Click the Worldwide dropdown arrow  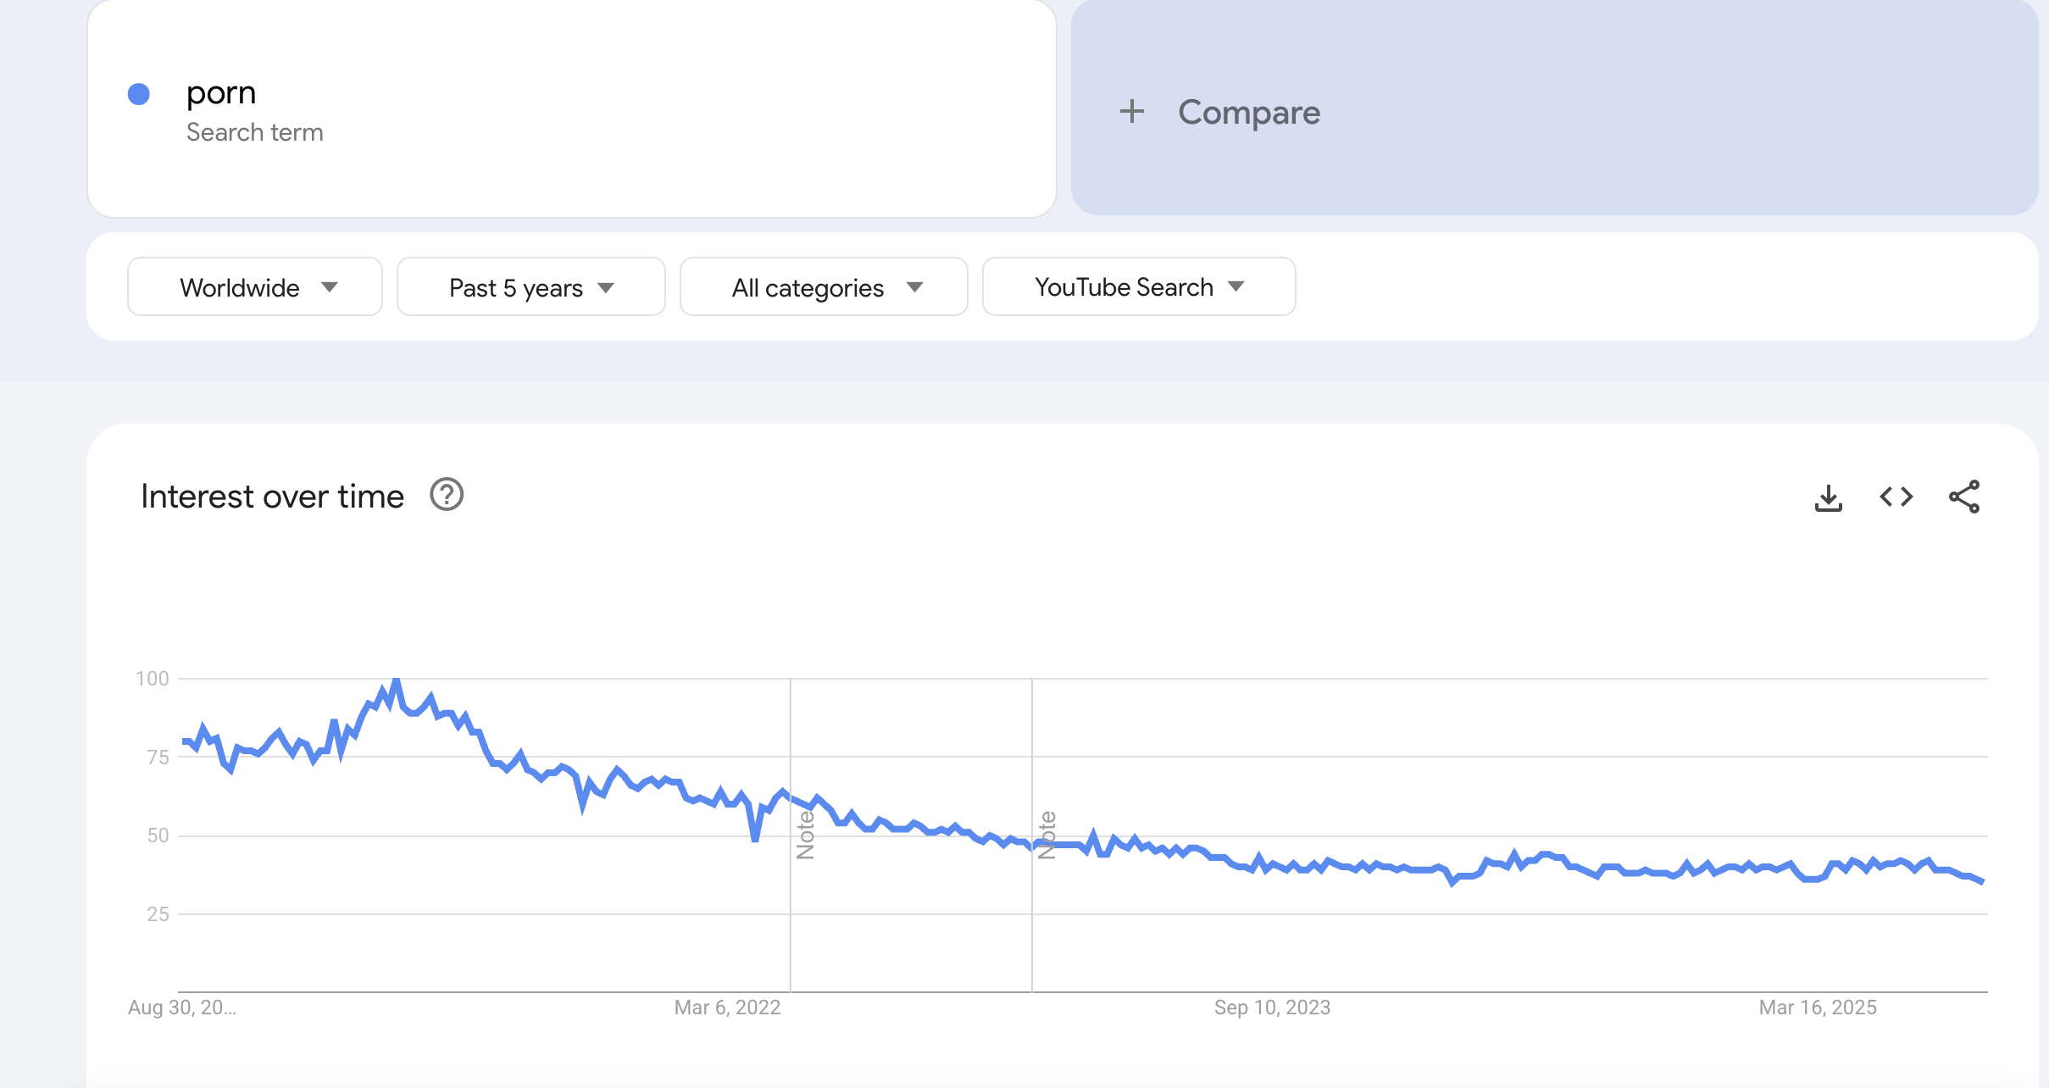tap(330, 287)
